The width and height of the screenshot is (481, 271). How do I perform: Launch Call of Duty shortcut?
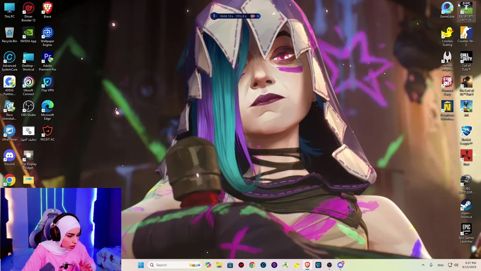(466, 61)
